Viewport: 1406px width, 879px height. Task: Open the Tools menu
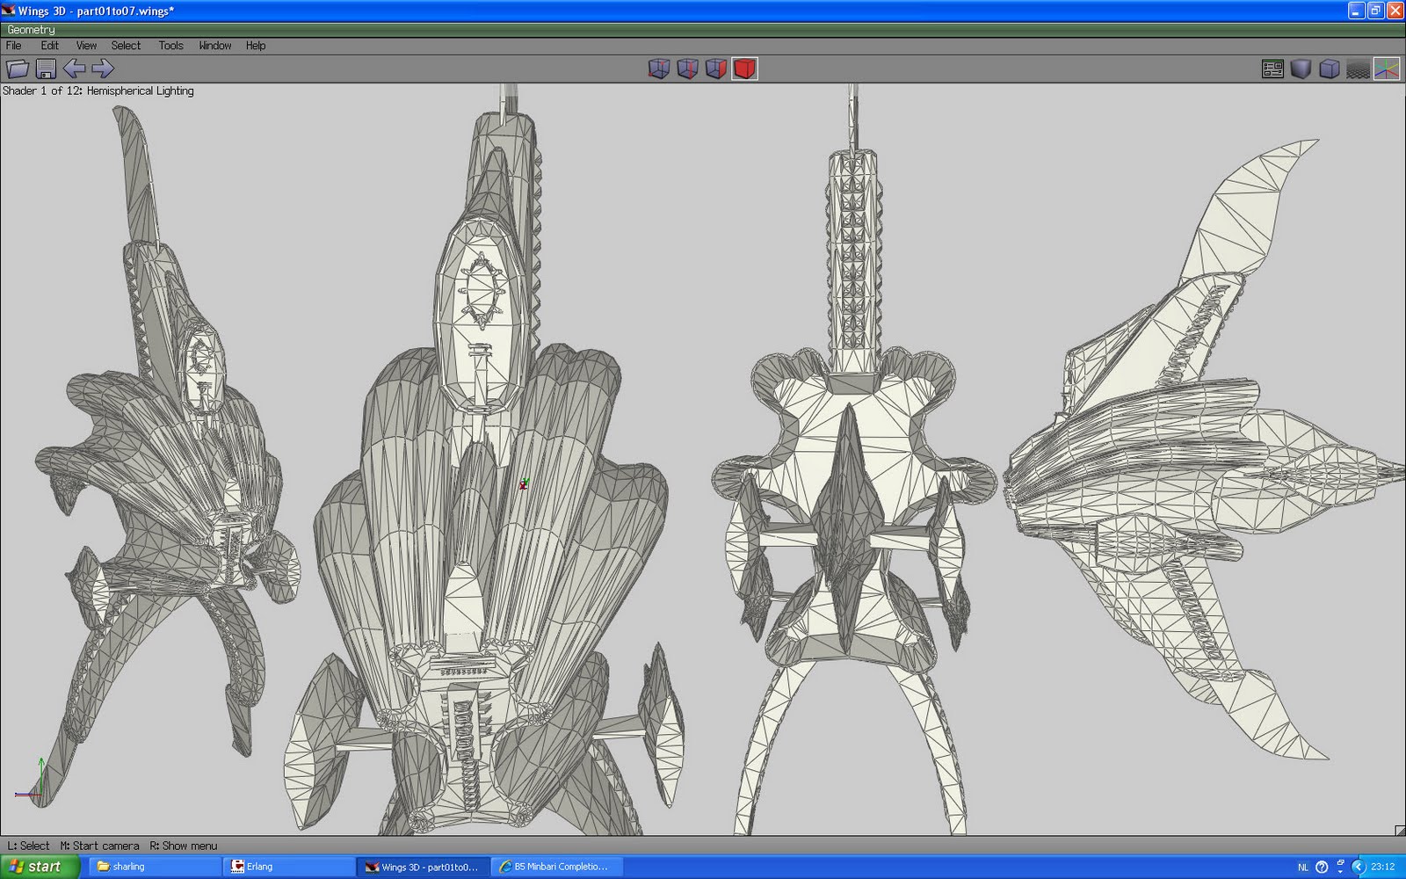pos(170,46)
